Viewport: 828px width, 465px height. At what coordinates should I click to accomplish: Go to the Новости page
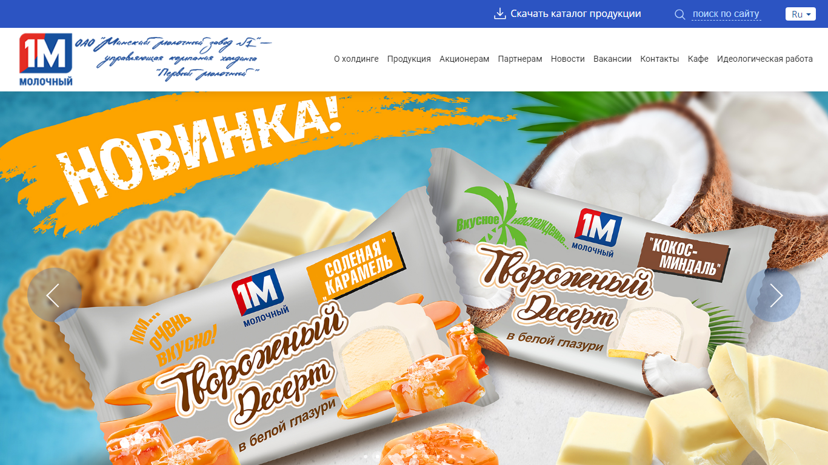(568, 59)
